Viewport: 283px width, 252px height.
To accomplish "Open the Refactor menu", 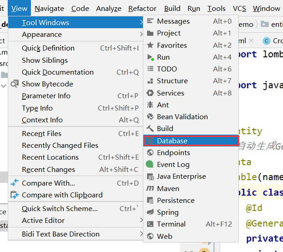I will (142, 9).
